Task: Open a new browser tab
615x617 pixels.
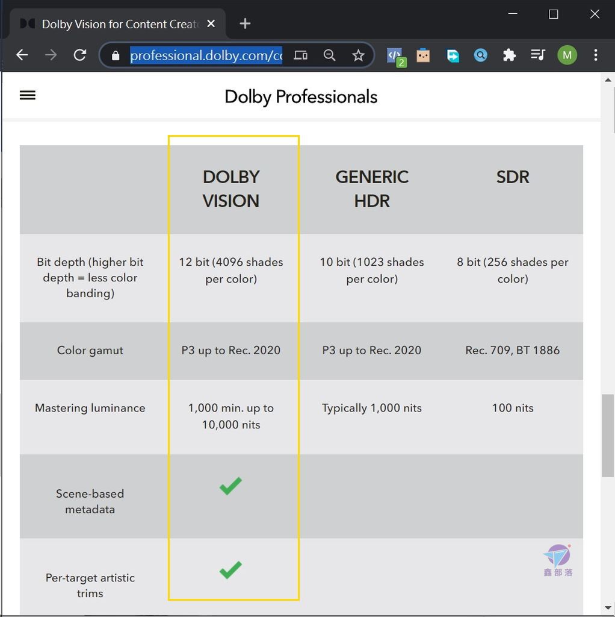Action: (245, 23)
